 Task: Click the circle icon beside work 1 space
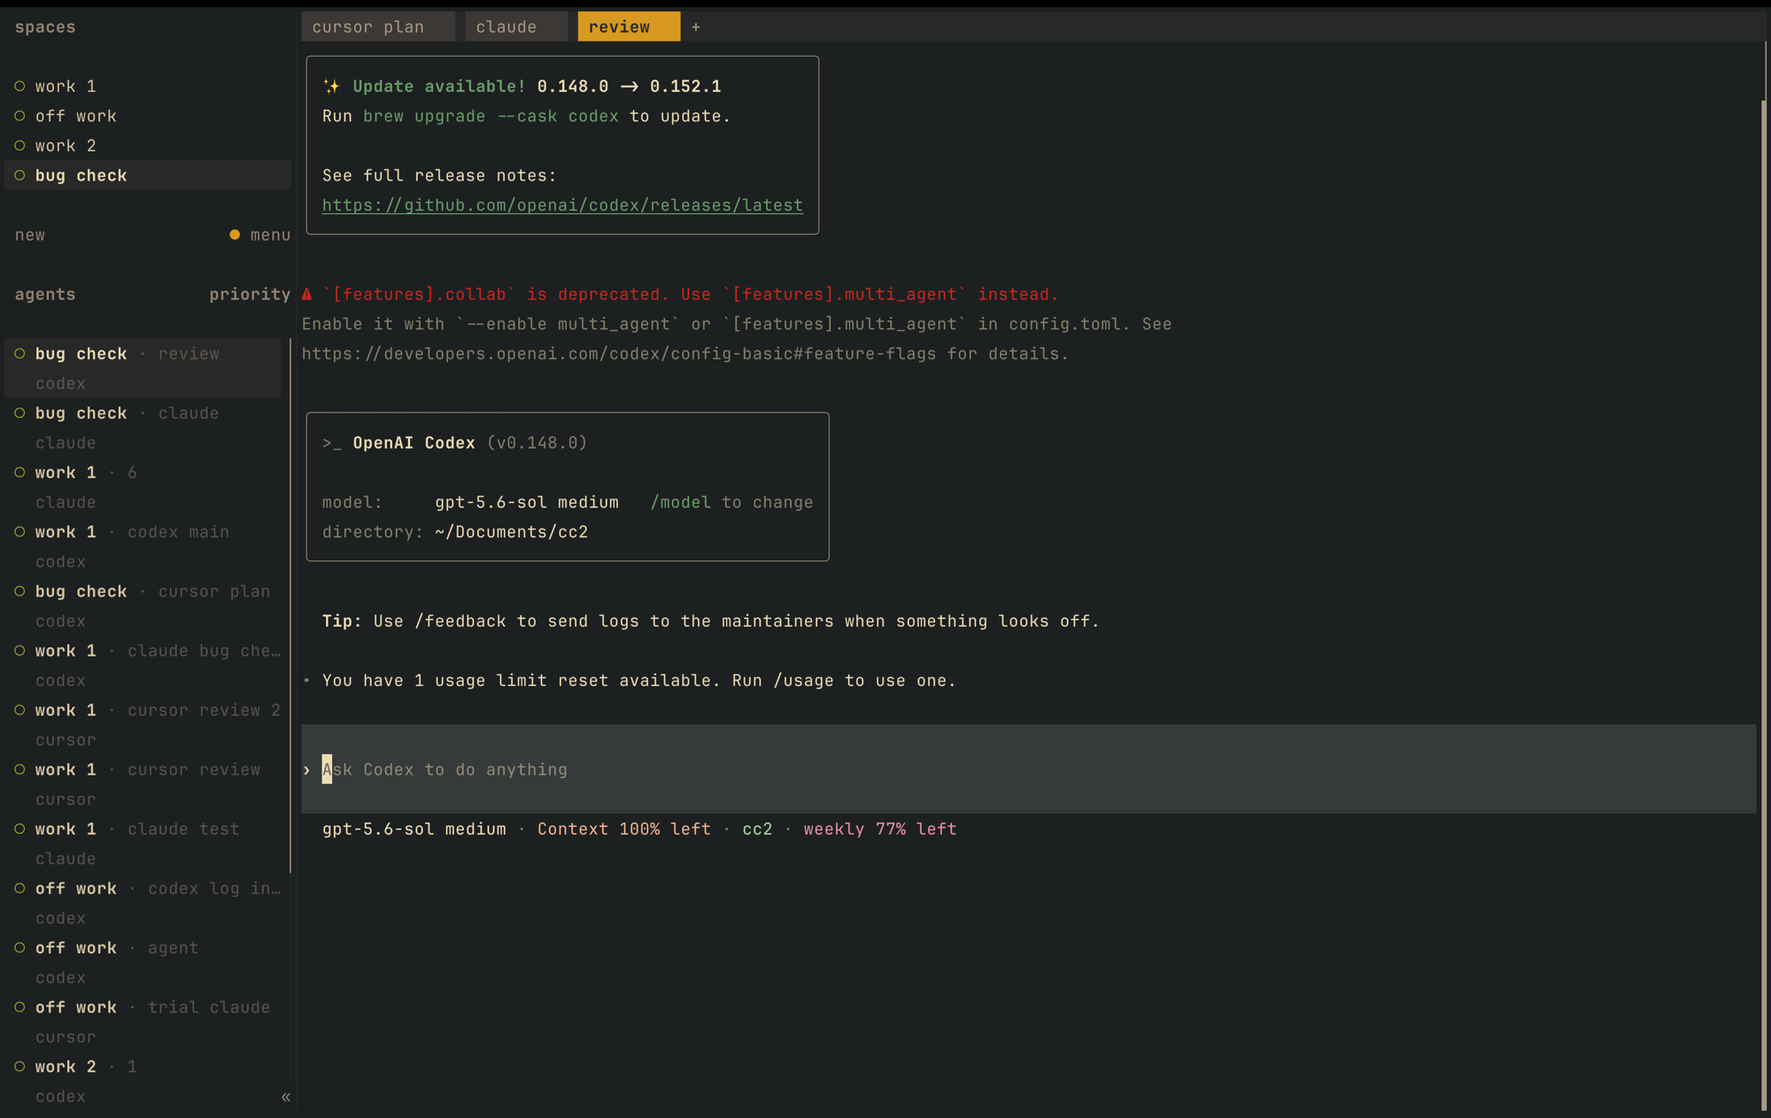pyautogui.click(x=19, y=87)
